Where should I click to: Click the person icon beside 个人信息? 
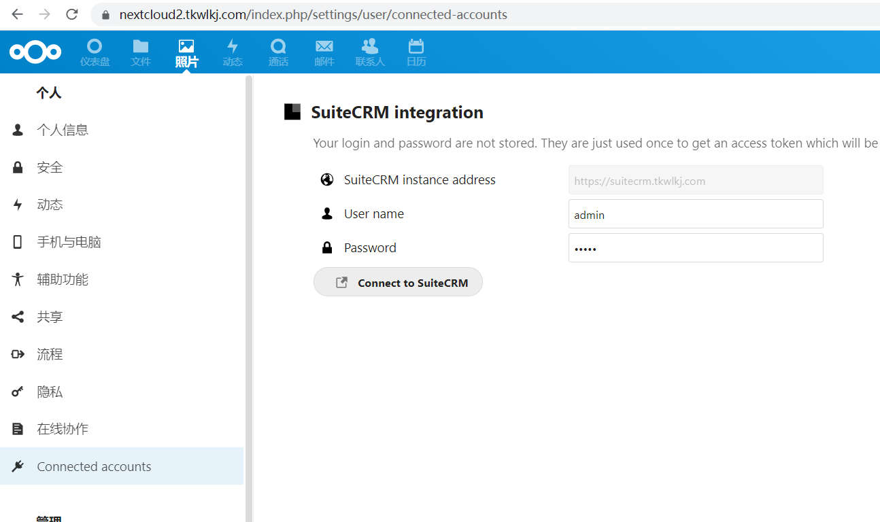tap(18, 130)
